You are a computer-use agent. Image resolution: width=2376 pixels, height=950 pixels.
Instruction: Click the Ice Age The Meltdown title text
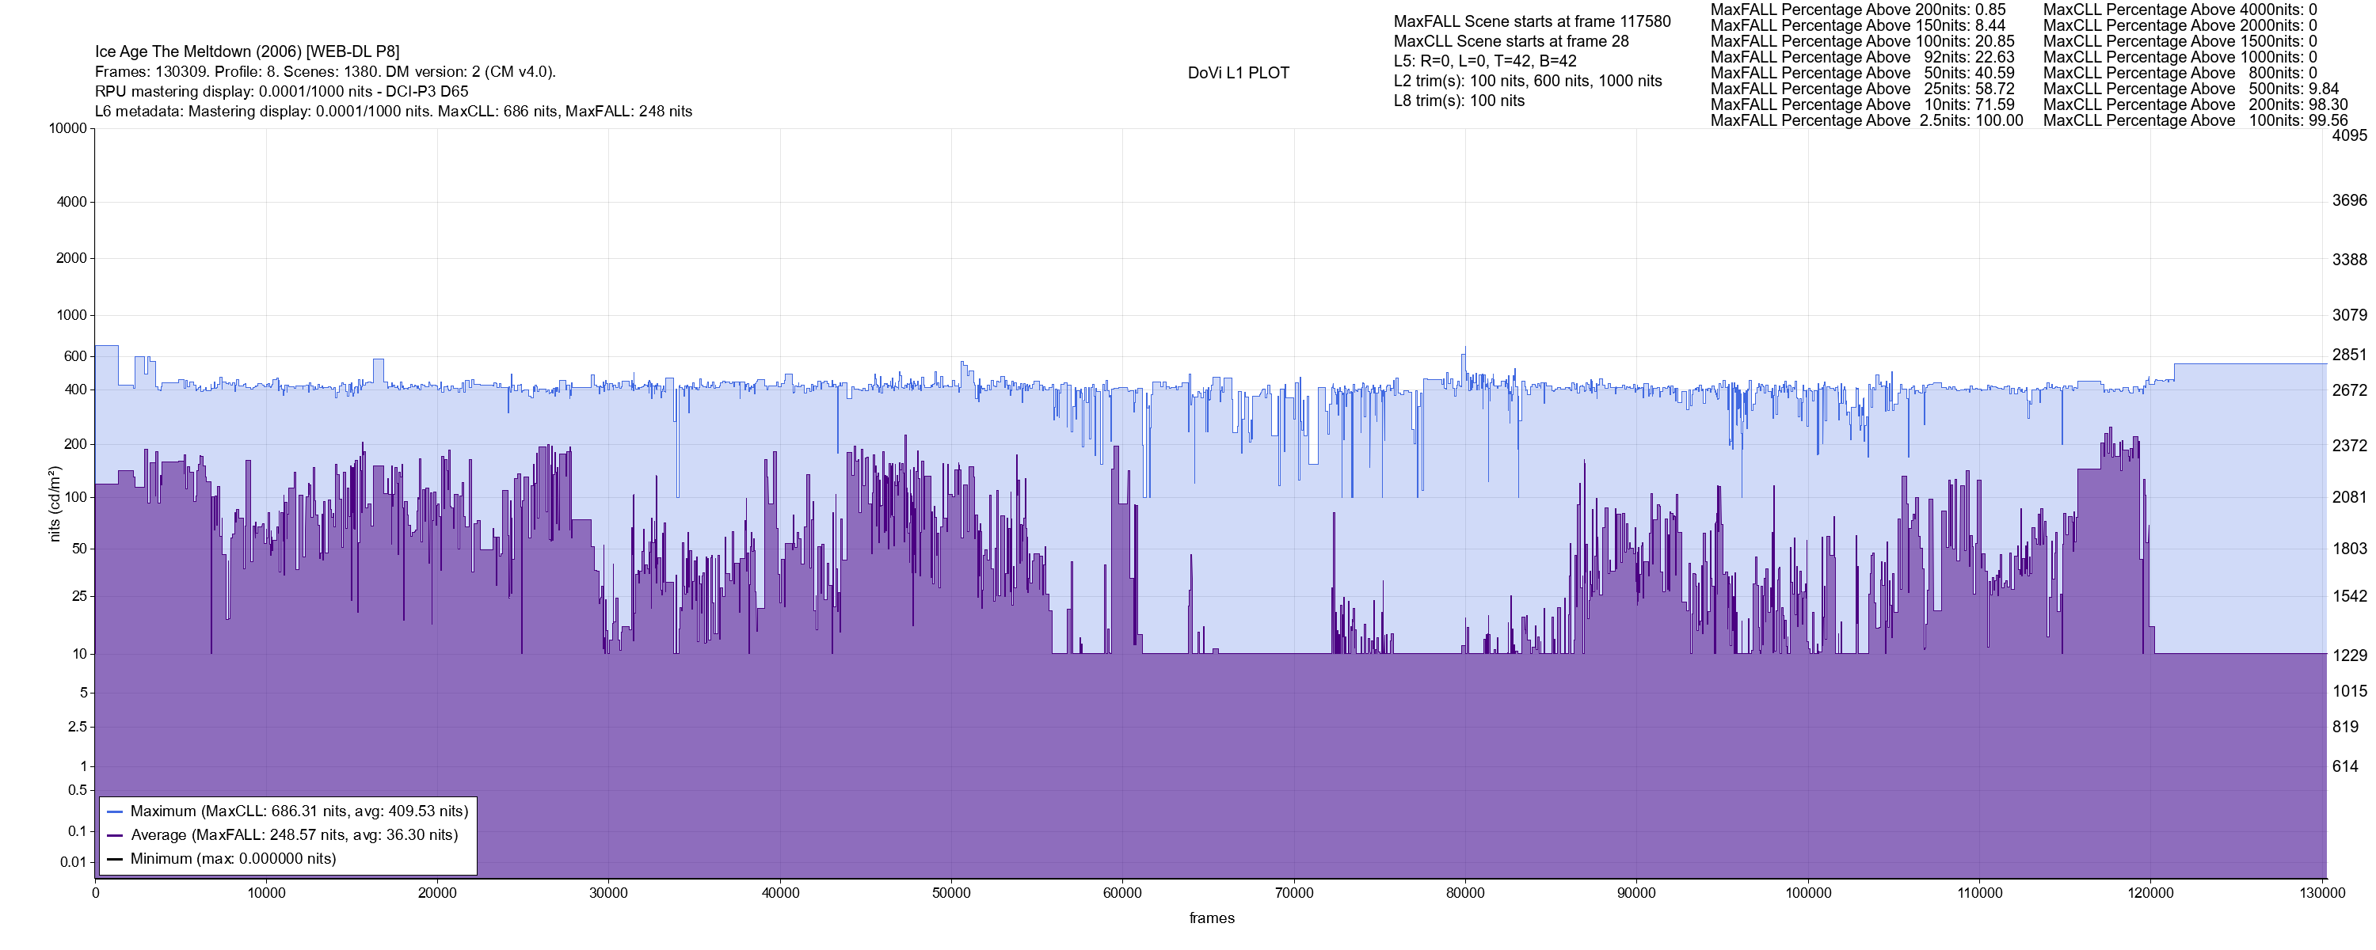[x=246, y=51]
